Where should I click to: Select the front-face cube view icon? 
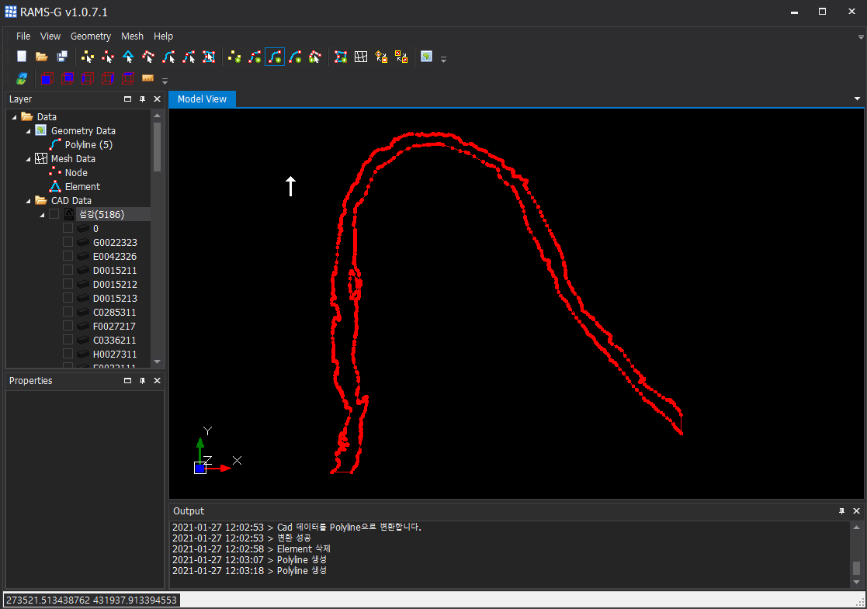point(47,78)
